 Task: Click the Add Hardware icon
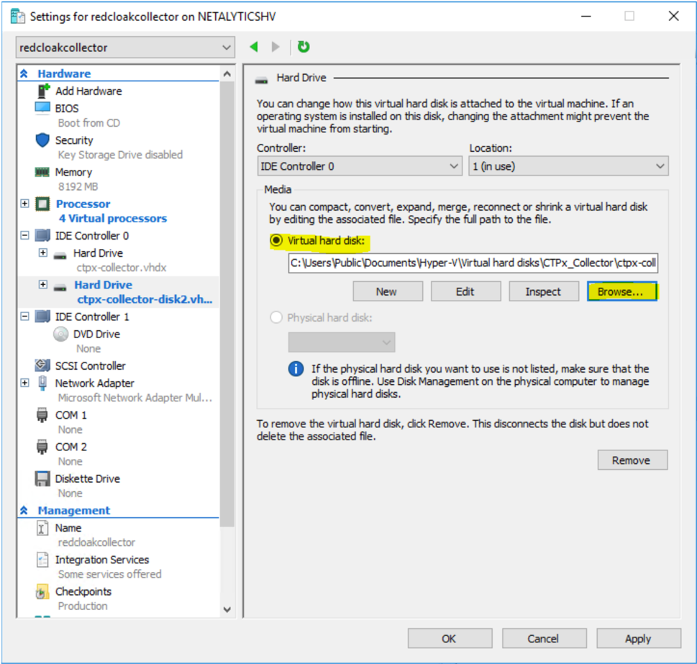tap(43, 91)
